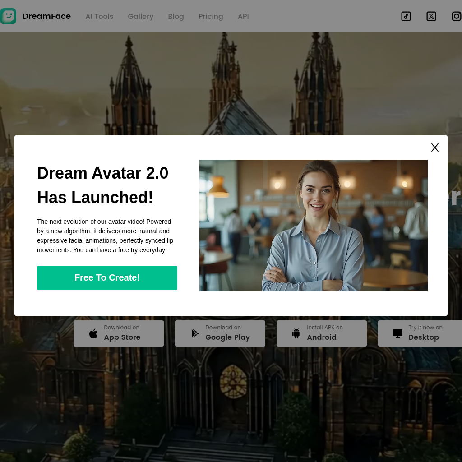This screenshot has height=462, width=462.
Task: Select the Apple icon on App Store button
Action: tap(93, 333)
